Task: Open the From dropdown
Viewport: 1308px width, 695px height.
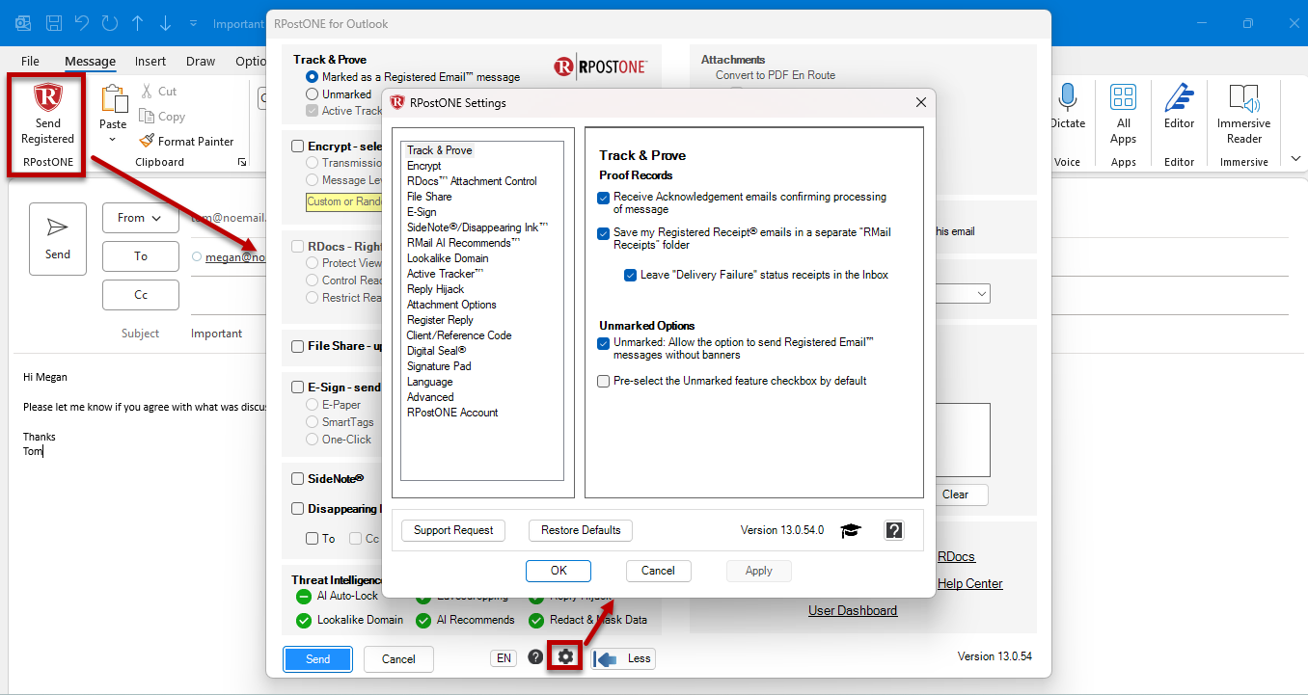Action: [141, 218]
